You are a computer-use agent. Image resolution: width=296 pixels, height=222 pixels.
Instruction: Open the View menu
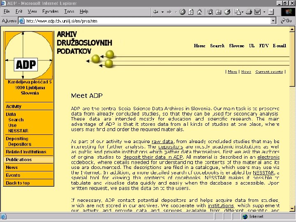pos(32,12)
